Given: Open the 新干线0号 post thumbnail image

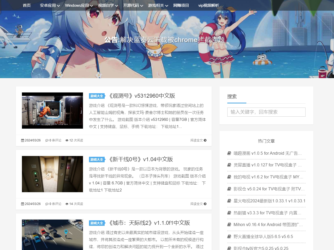Looking at the screenshot, I should tap(52, 174).
